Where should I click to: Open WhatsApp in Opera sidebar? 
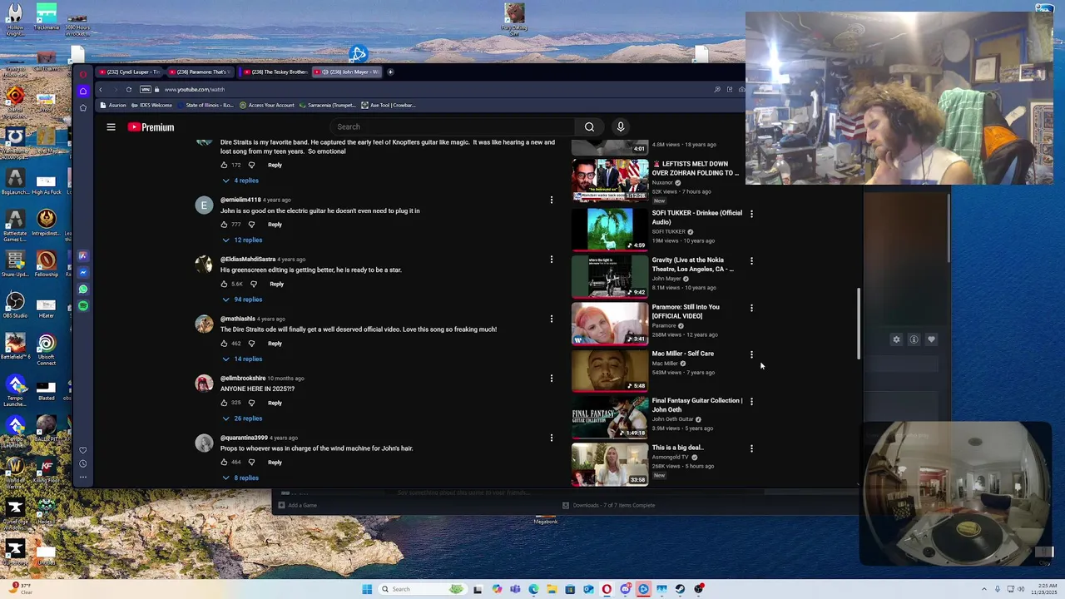(x=83, y=290)
